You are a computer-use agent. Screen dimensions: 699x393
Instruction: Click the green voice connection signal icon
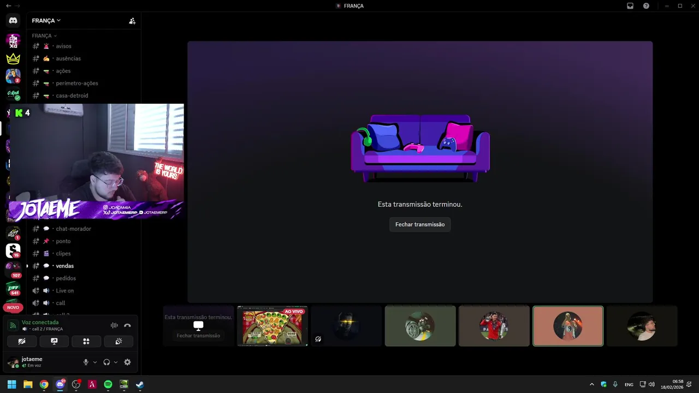[x=13, y=325]
